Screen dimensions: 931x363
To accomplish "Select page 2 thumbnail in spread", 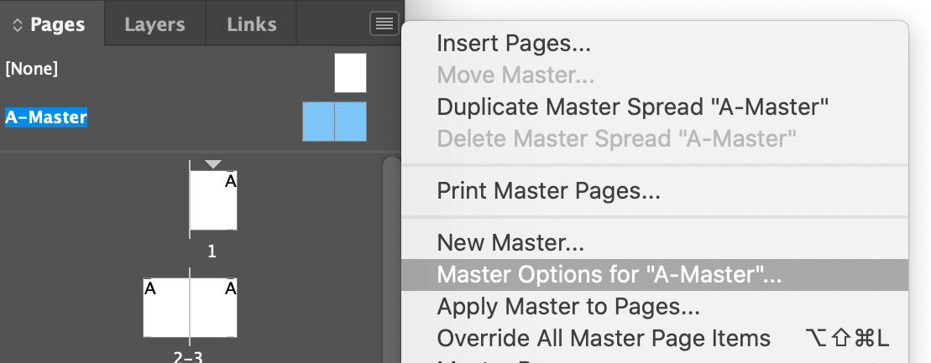I will pos(166,308).
